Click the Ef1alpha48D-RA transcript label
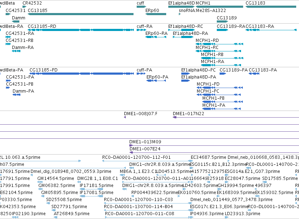The height and width of the screenshot is (219, 299). click(x=190, y=33)
